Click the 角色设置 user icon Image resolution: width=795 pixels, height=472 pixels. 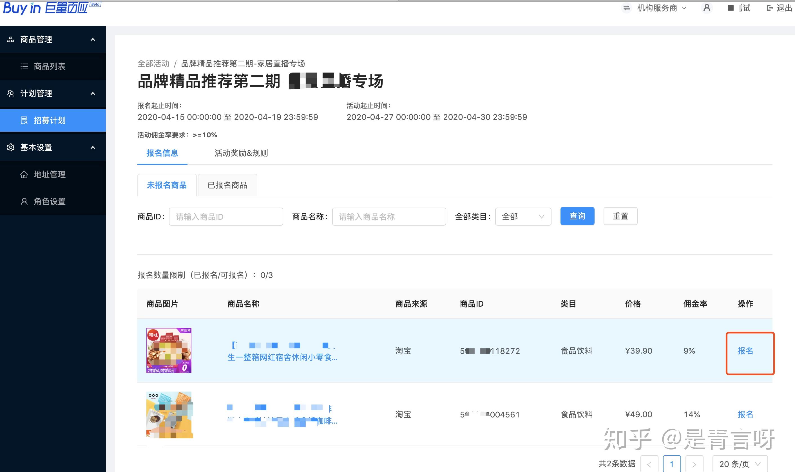point(24,201)
